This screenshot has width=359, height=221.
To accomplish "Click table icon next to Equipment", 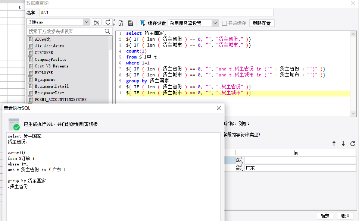I will [x=31, y=79].
